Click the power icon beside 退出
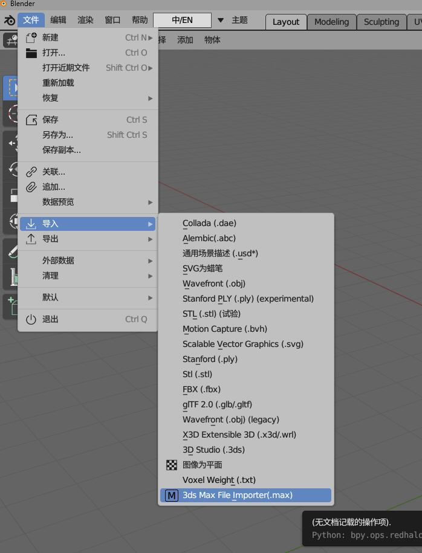 point(31,320)
